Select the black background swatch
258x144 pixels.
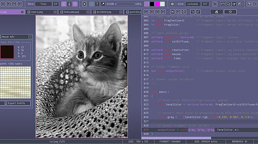click(152, 4)
